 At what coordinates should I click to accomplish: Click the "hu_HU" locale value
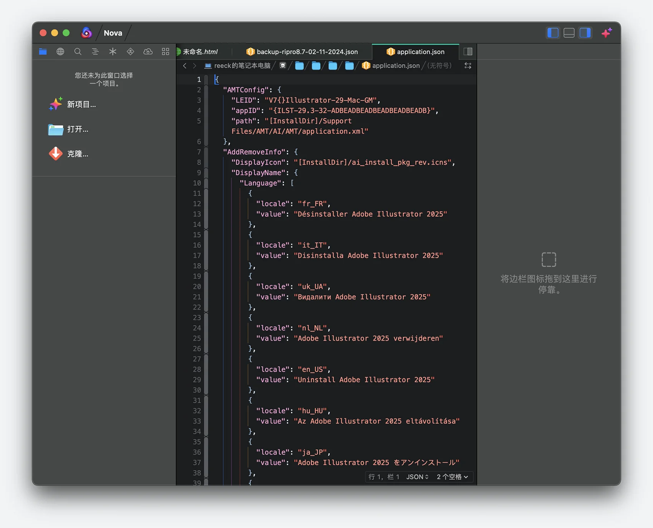coord(312,411)
